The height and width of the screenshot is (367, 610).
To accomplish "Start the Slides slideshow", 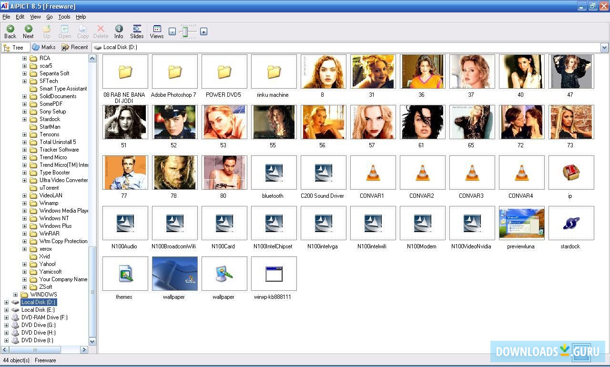I will click(x=137, y=31).
